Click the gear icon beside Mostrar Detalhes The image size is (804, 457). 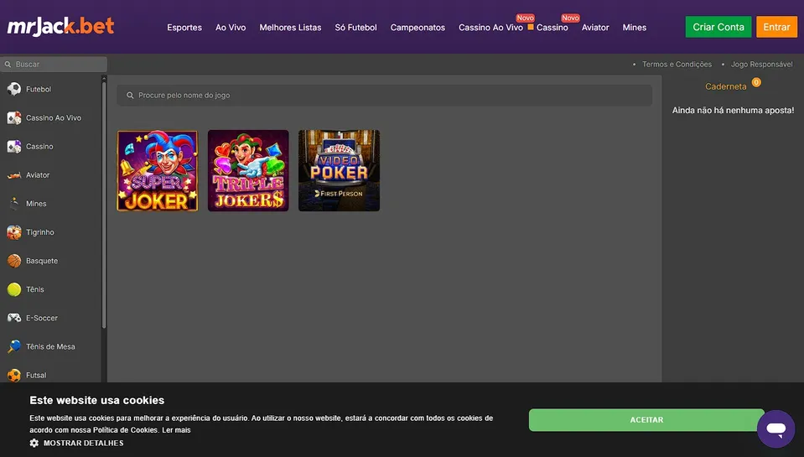(34, 443)
